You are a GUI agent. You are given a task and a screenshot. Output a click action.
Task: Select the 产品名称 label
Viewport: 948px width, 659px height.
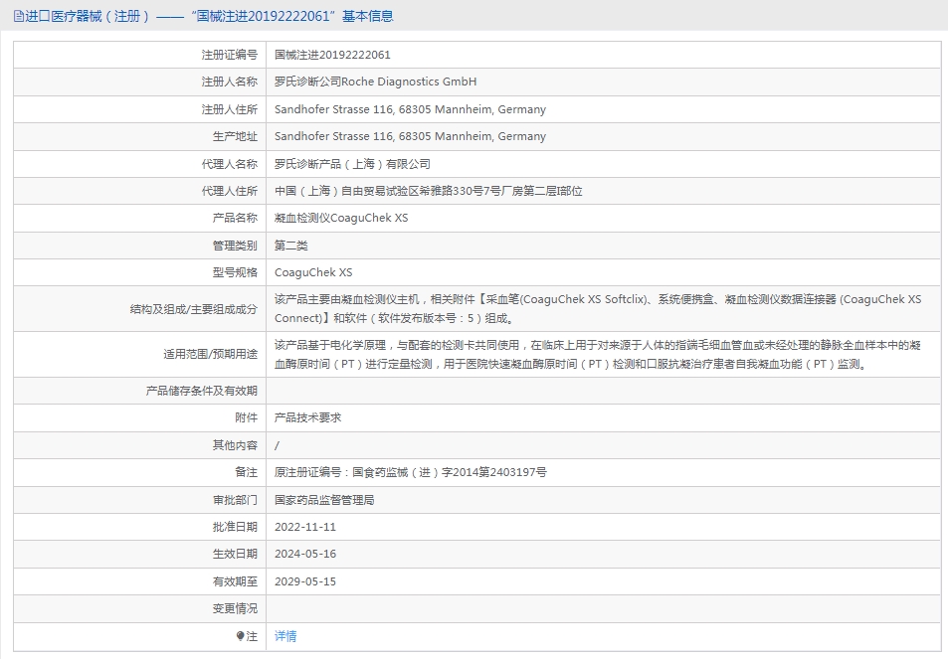235,218
